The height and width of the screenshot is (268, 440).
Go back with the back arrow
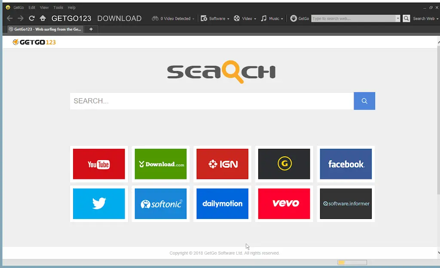pyautogui.click(x=9, y=18)
